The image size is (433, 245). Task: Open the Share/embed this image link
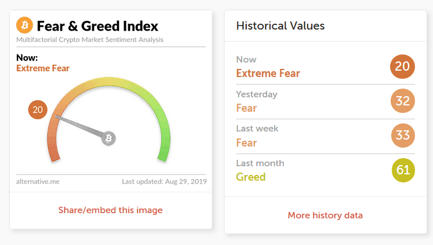click(x=110, y=210)
